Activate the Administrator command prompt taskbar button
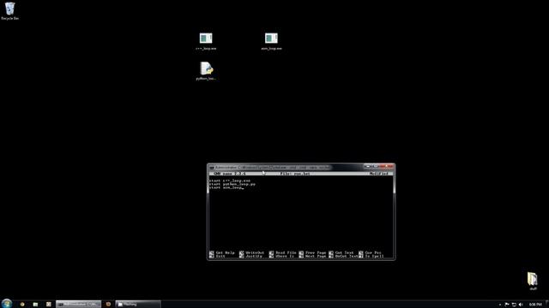Viewport: 549px width, 308px height. click(x=78, y=305)
